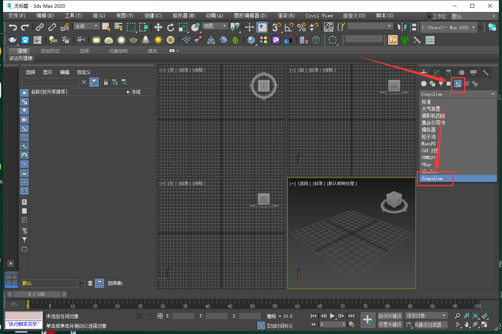This screenshot has height=334, width=502.
Task: Select the Move tool in the toolbar
Action: (158, 27)
